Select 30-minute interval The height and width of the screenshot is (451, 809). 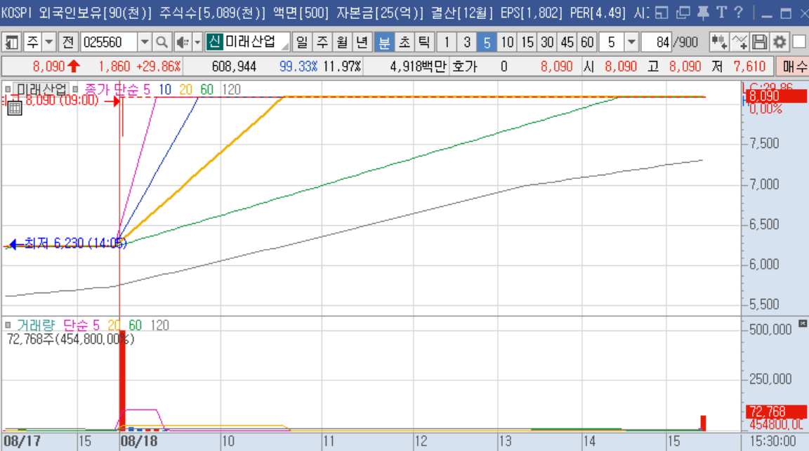547,42
